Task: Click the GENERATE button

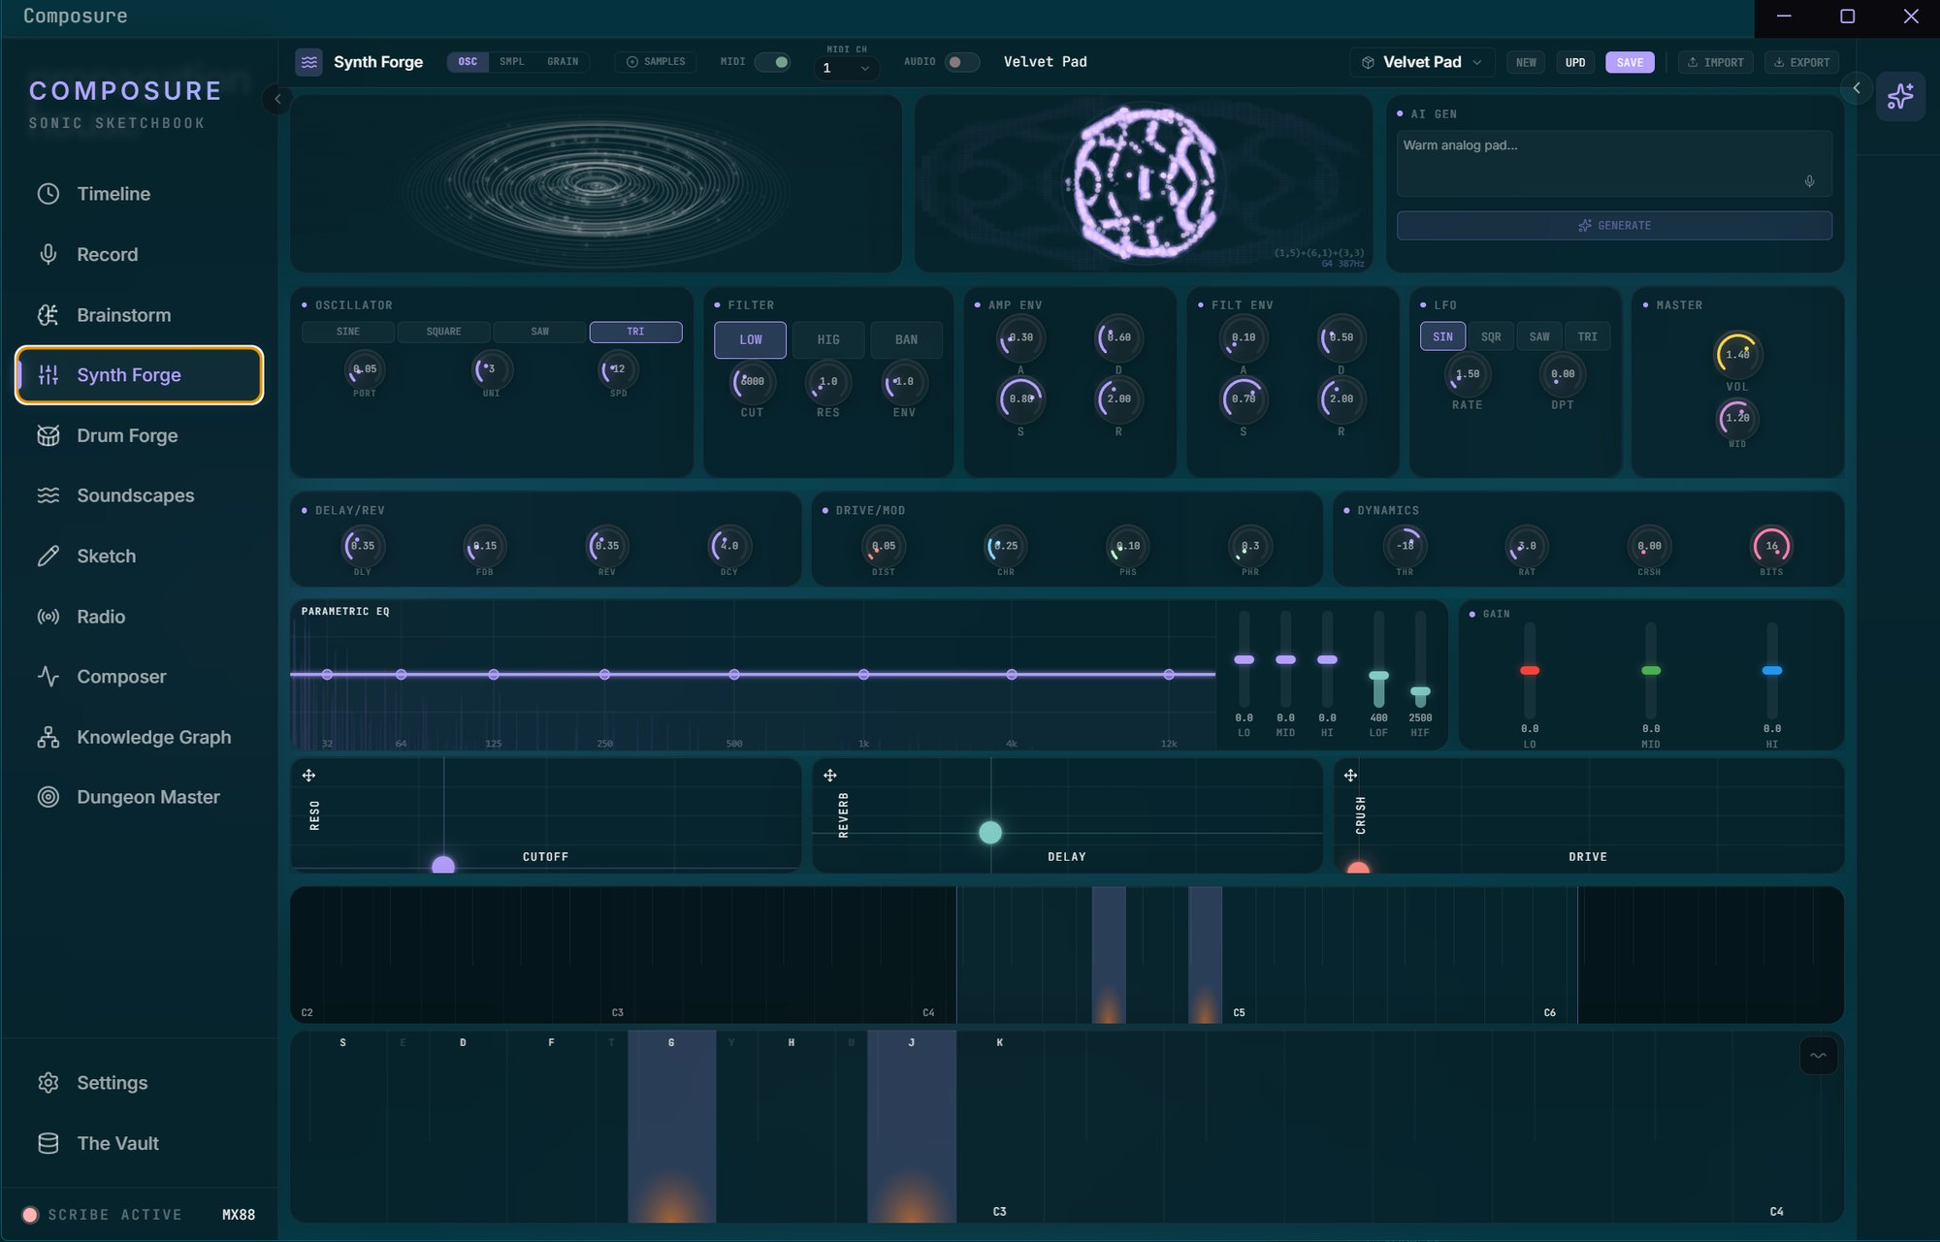Action: [x=1614, y=225]
